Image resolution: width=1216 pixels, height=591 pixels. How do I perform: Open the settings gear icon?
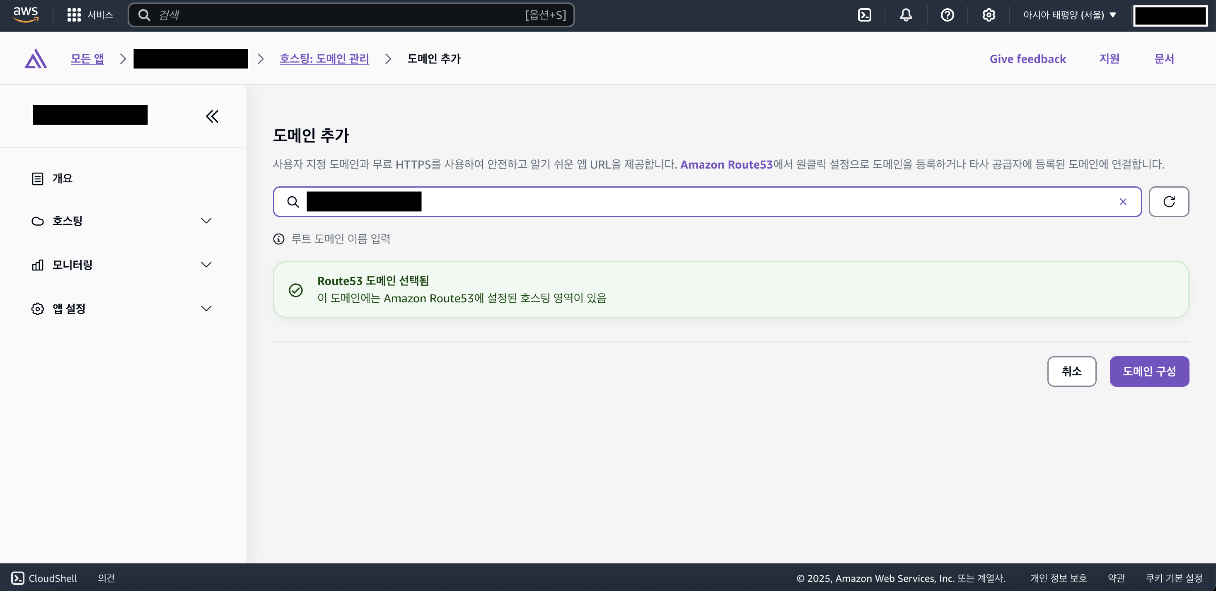pos(989,14)
